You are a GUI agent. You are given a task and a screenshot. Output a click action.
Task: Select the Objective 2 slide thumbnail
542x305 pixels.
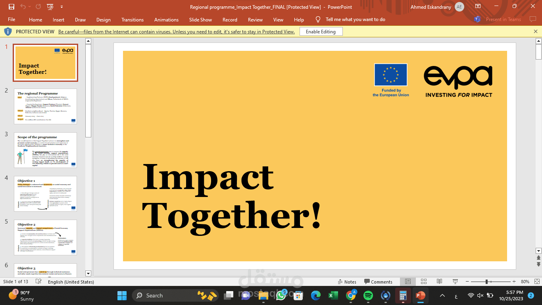(x=45, y=237)
